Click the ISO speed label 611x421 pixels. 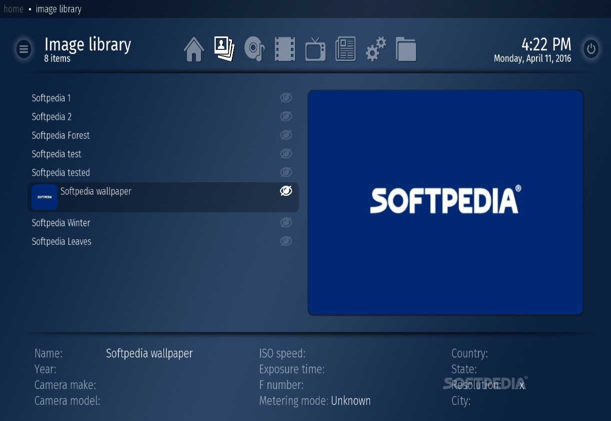point(282,354)
